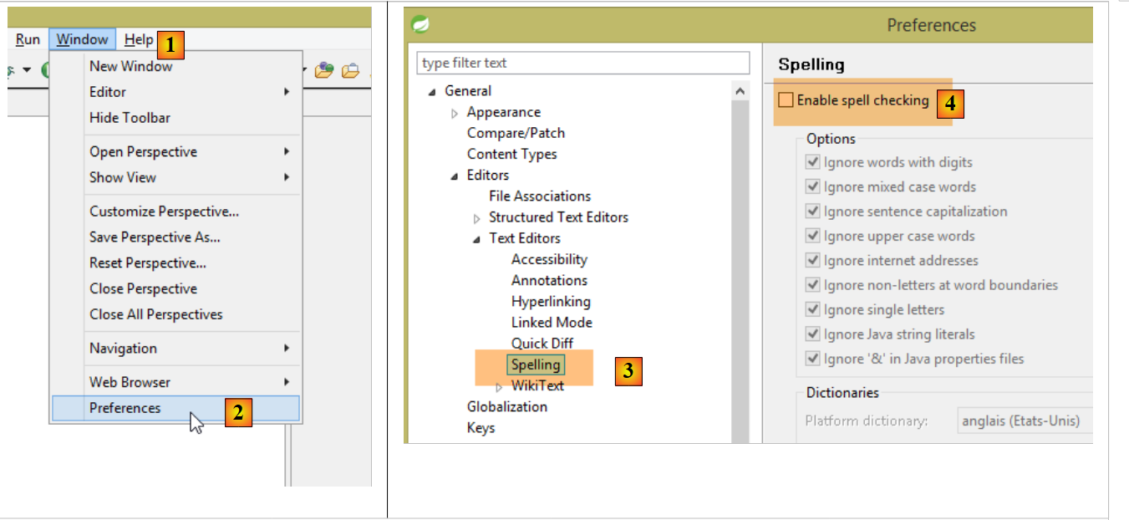Expand the Appearance tree node
Screen dimensions: 1129x520
pyautogui.click(x=455, y=114)
